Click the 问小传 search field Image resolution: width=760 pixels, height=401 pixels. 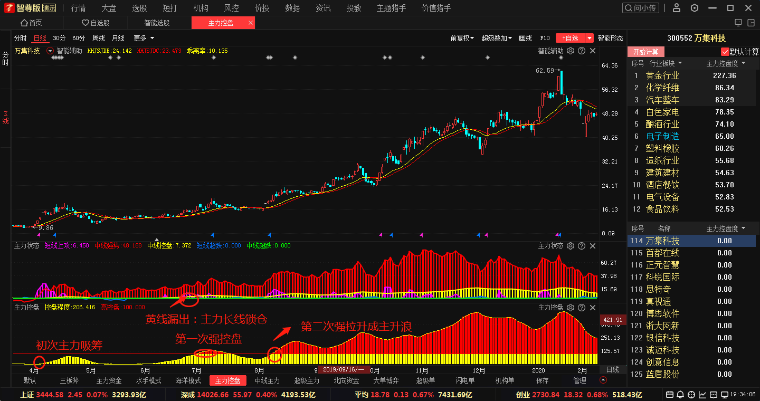[641, 8]
